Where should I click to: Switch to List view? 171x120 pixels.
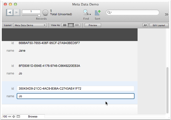71,25
